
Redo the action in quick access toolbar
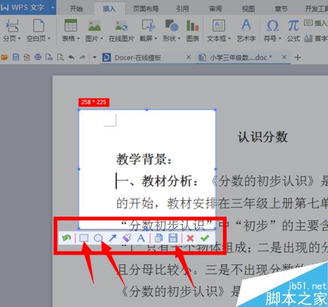83,57
